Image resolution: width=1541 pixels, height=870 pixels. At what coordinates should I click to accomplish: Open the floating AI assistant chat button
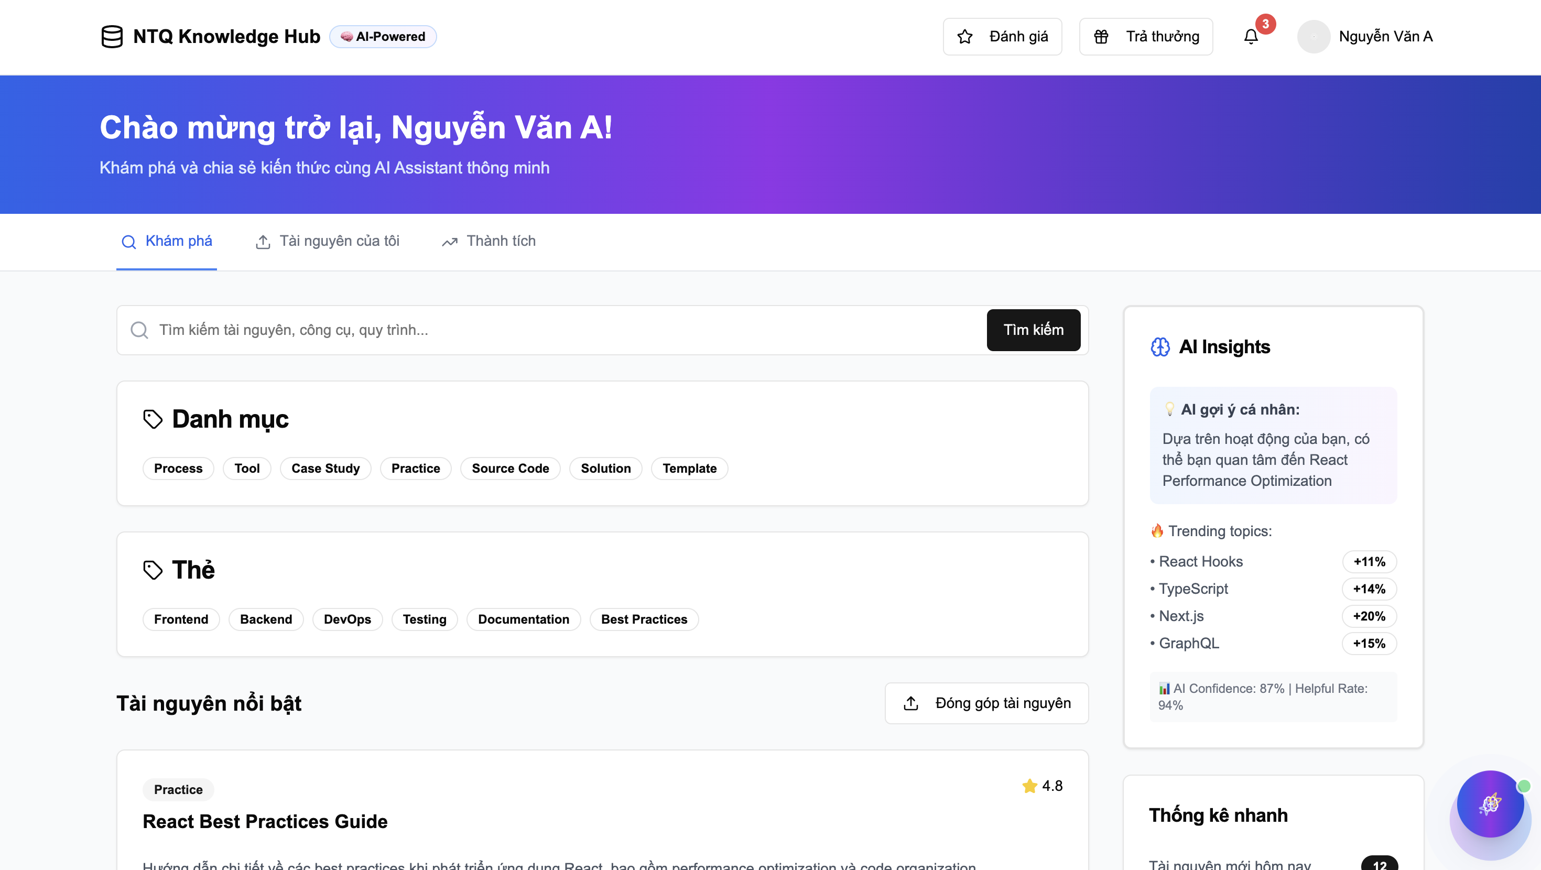pos(1490,803)
